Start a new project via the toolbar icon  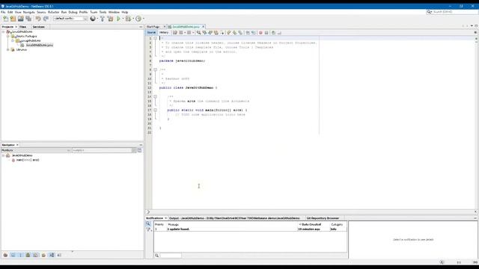[x=13, y=19]
